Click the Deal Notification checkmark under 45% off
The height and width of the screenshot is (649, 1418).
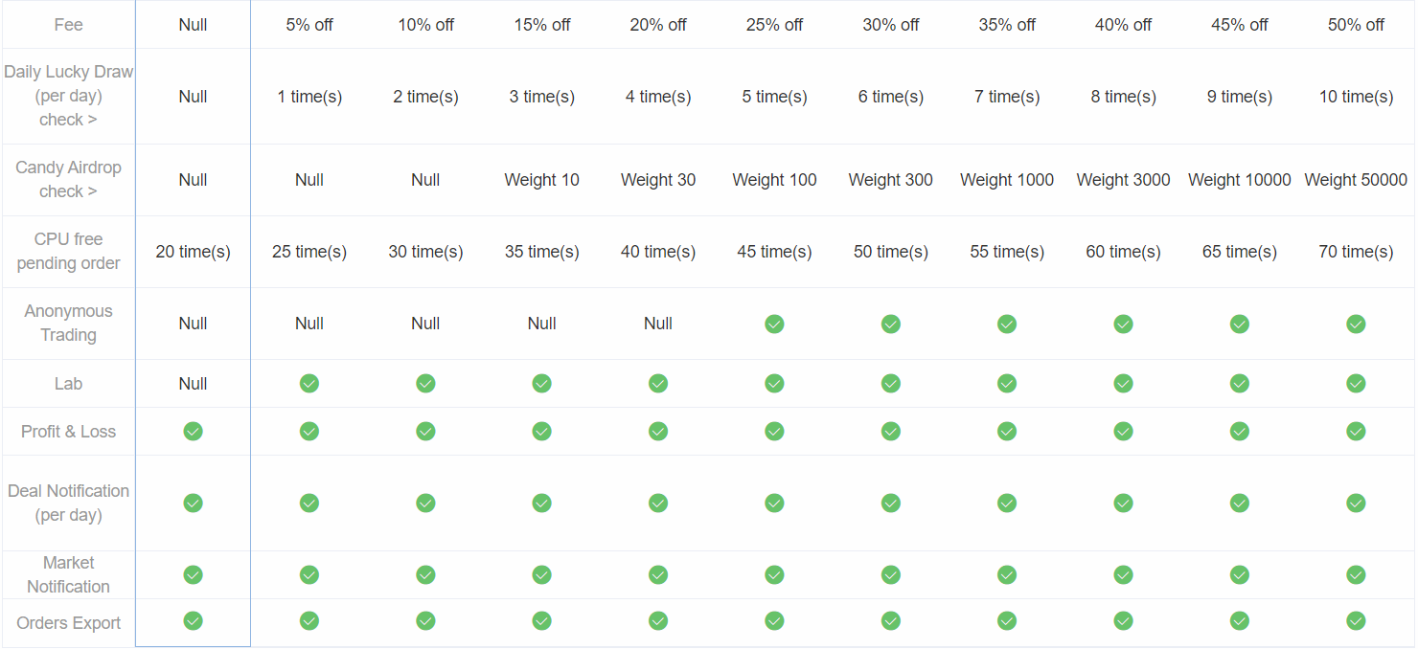coord(1240,503)
